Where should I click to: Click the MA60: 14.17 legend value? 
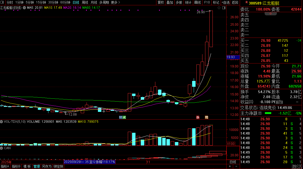(x=91, y=8)
